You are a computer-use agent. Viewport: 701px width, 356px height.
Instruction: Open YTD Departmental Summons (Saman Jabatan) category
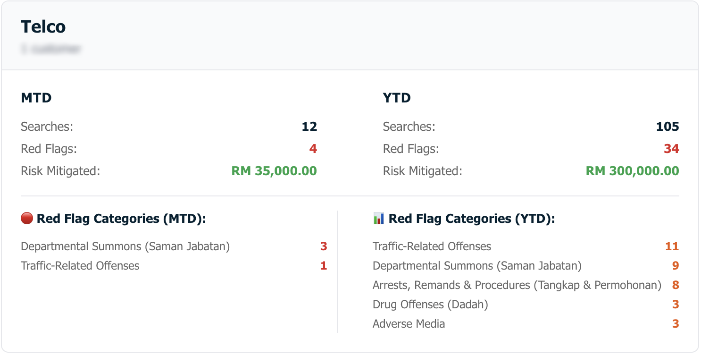point(526,266)
